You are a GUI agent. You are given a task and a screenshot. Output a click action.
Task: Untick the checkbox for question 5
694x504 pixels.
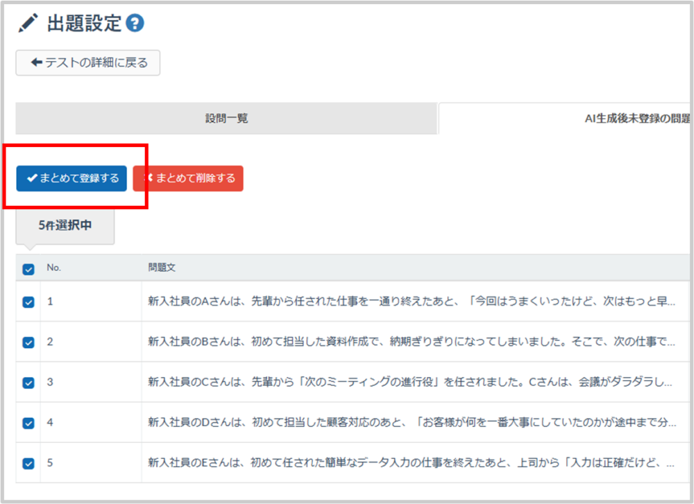click(x=28, y=463)
